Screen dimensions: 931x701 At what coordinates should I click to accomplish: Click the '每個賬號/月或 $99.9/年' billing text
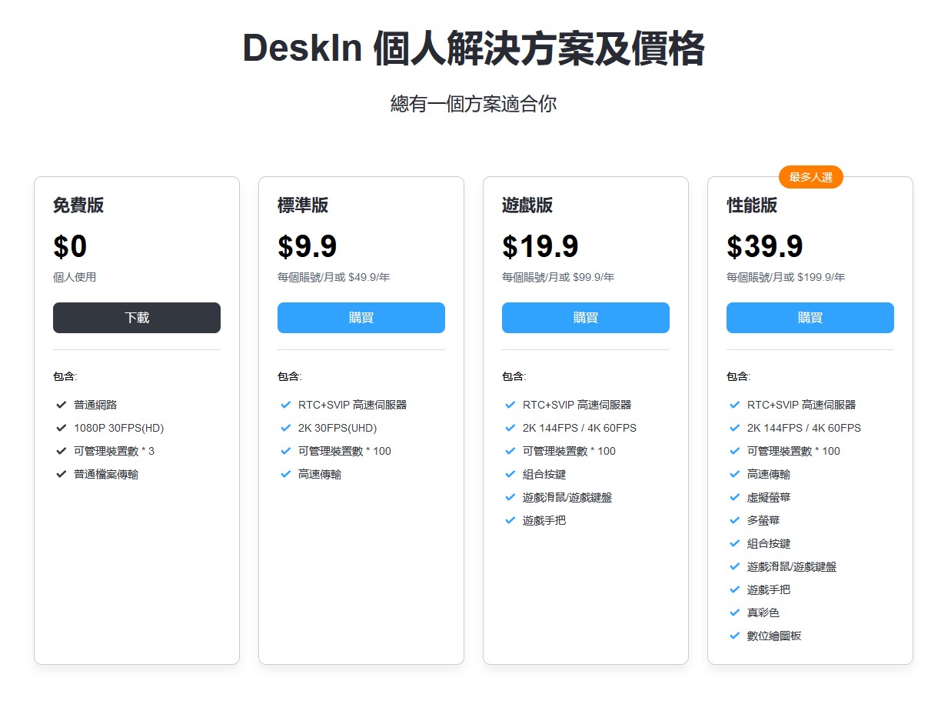558,277
